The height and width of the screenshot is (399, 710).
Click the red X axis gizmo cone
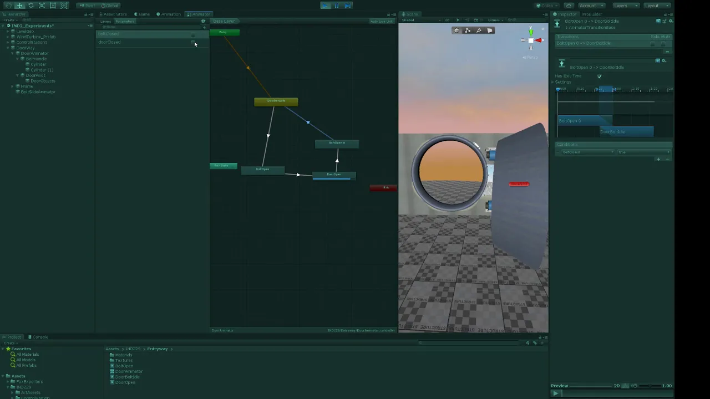point(539,40)
